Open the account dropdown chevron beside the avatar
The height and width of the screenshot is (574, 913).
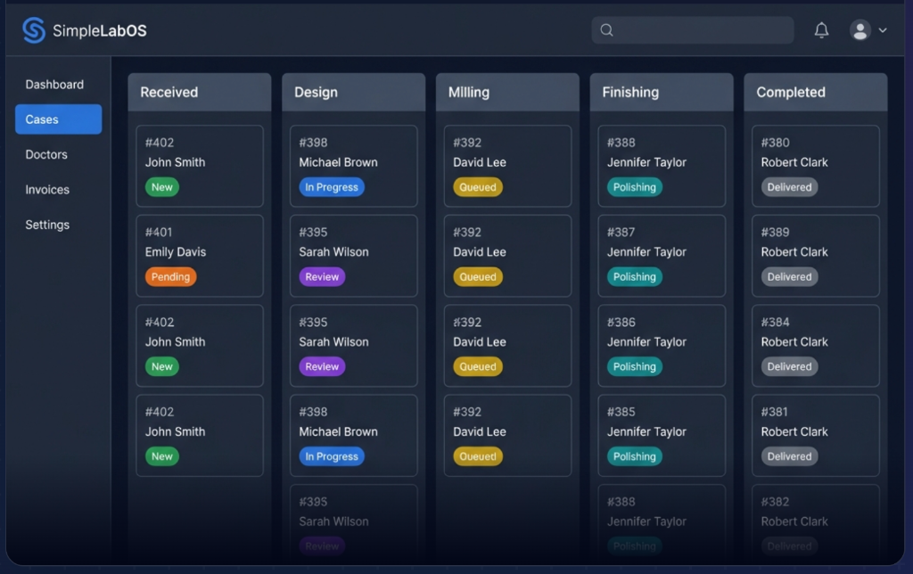(881, 30)
